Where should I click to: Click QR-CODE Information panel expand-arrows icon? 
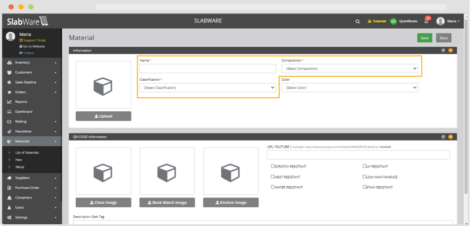[x=444, y=137]
